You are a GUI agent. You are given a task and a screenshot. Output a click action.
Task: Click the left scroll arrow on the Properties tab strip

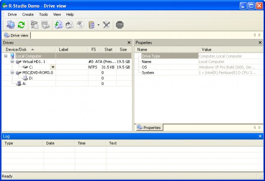click(254, 127)
